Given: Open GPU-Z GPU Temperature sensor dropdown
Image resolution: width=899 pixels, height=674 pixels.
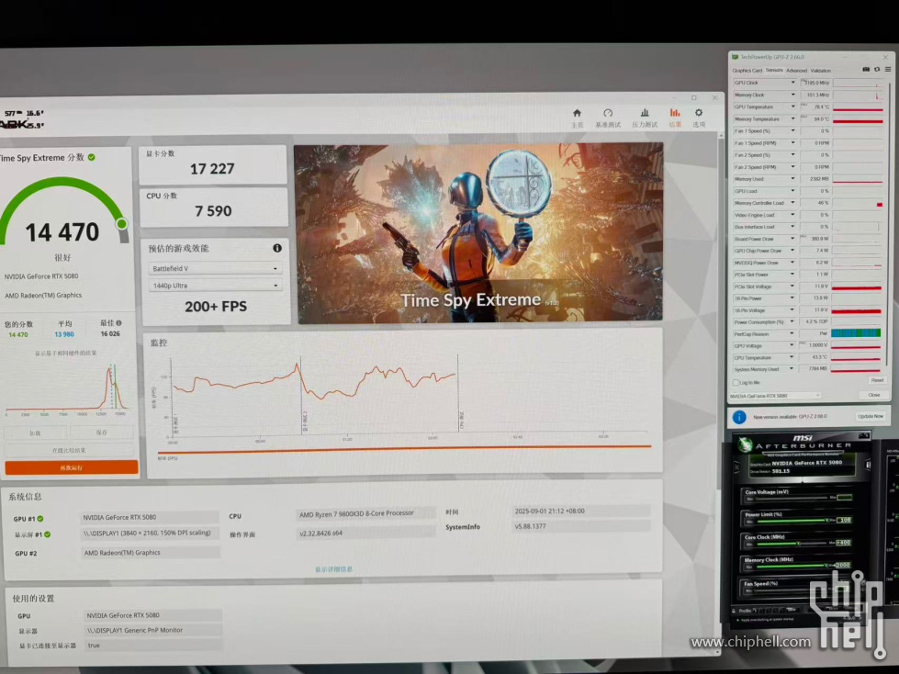Looking at the screenshot, I should coord(792,107).
